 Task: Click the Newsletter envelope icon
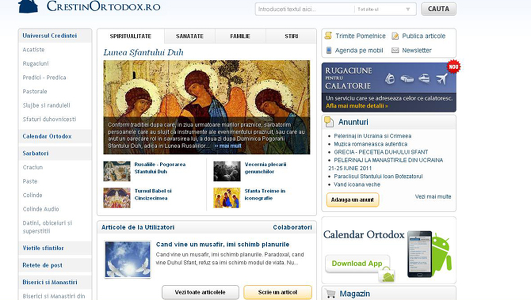click(395, 50)
